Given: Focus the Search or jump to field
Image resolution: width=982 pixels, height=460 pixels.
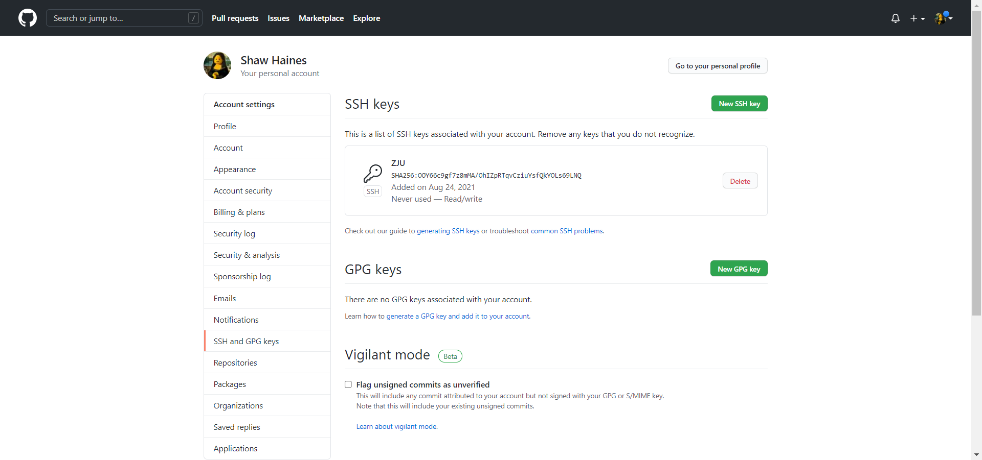Looking at the screenshot, I should tap(124, 18).
